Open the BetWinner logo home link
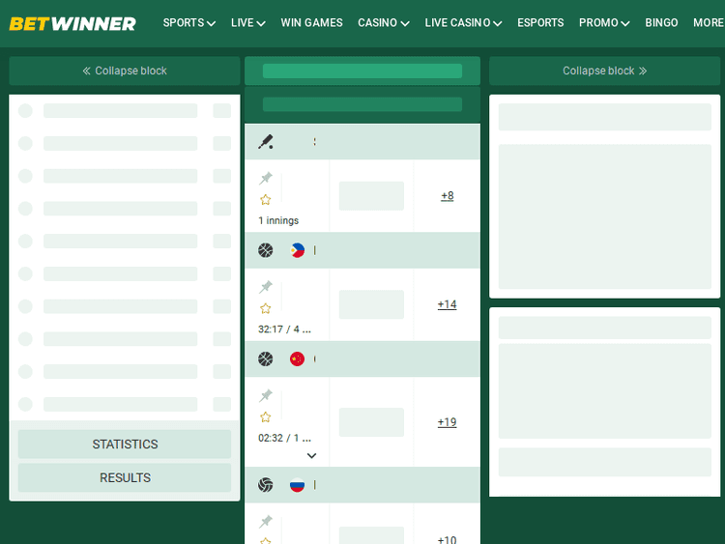Screen dimensions: 725x544 (x=72, y=23)
